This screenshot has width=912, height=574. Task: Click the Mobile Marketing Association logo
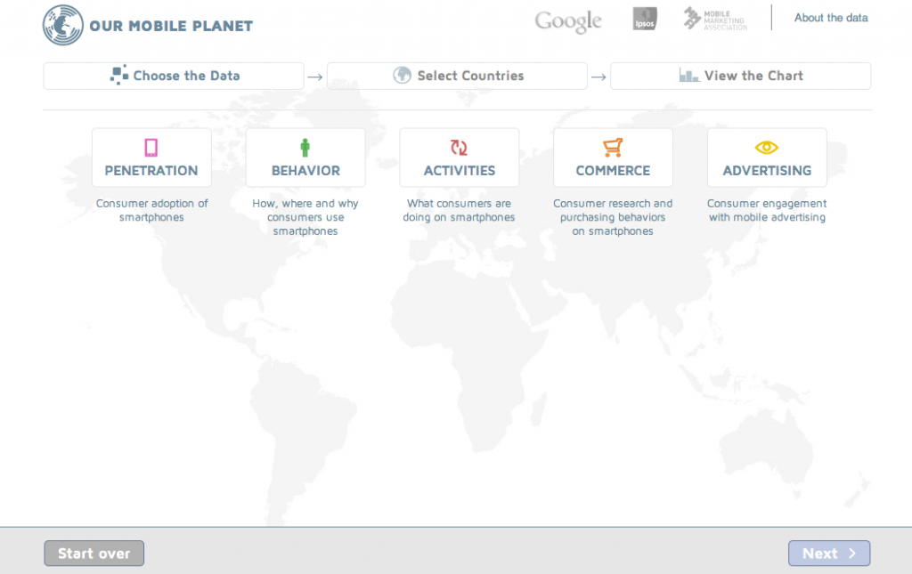coord(713,17)
